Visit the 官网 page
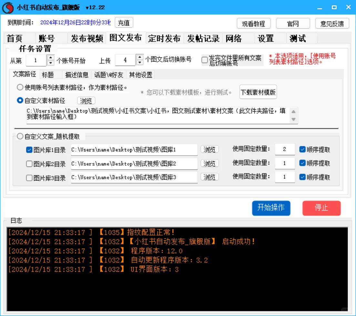The image size is (356, 316). (293, 23)
